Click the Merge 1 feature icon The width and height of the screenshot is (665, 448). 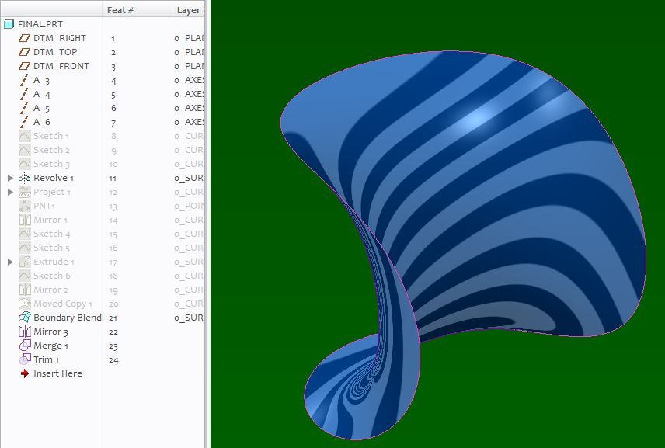(x=25, y=346)
